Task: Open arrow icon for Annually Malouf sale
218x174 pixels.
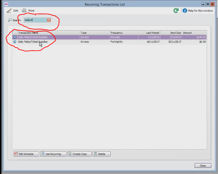Action: pos(15,37)
